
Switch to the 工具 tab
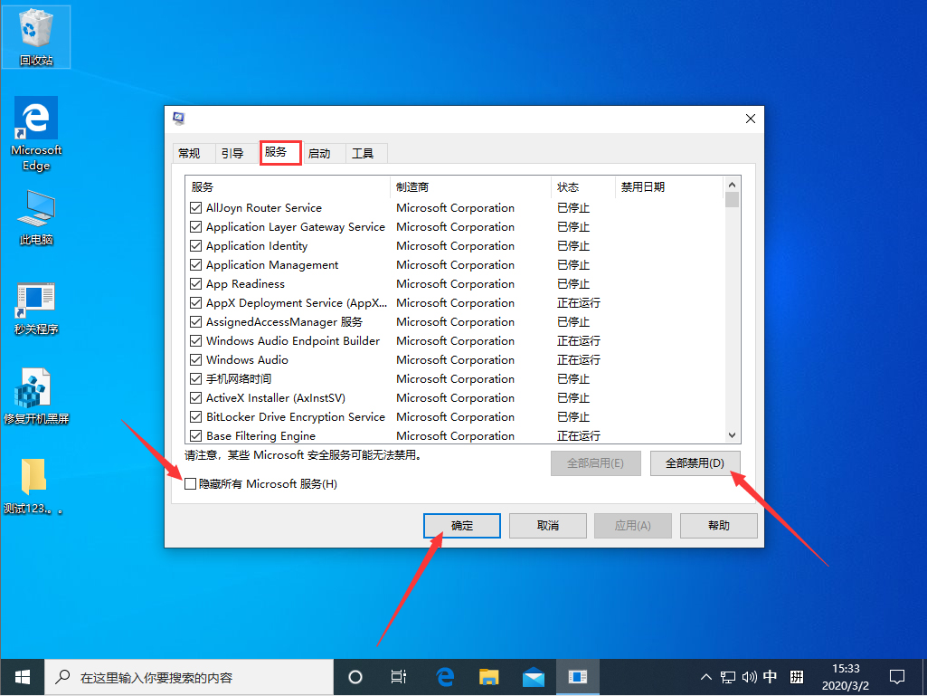click(x=365, y=153)
